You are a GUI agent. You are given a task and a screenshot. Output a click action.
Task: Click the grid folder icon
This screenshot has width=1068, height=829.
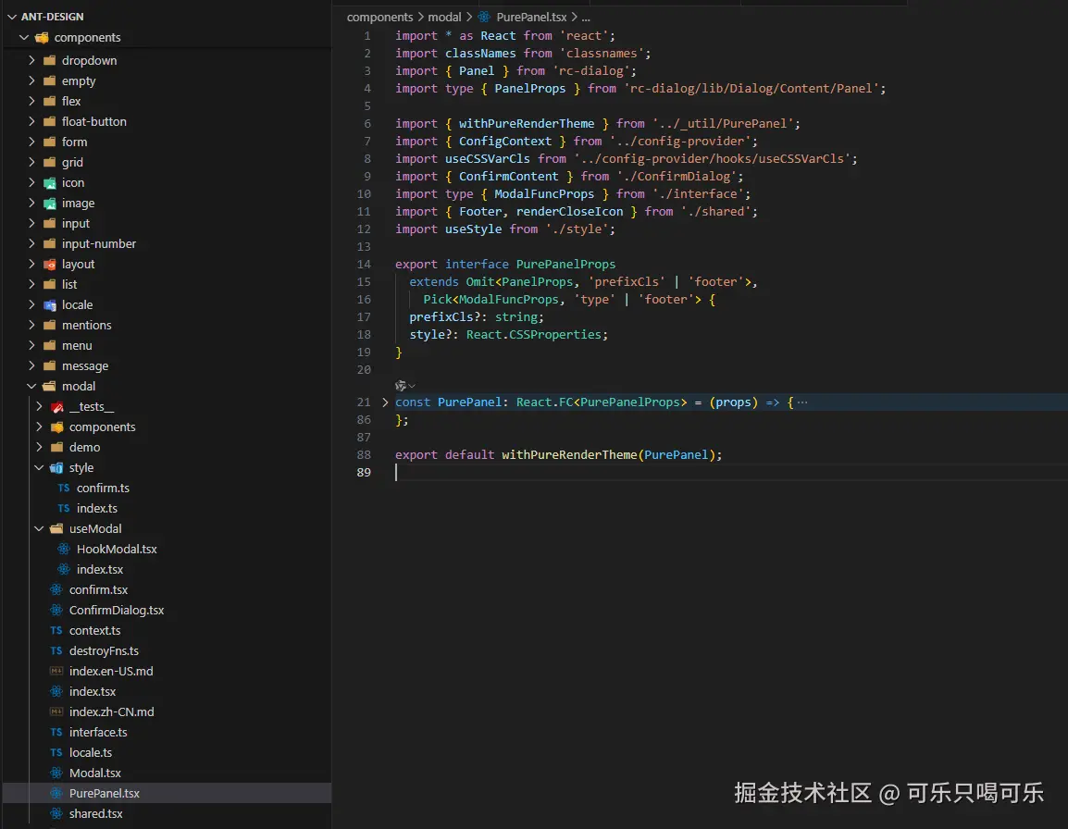point(50,162)
